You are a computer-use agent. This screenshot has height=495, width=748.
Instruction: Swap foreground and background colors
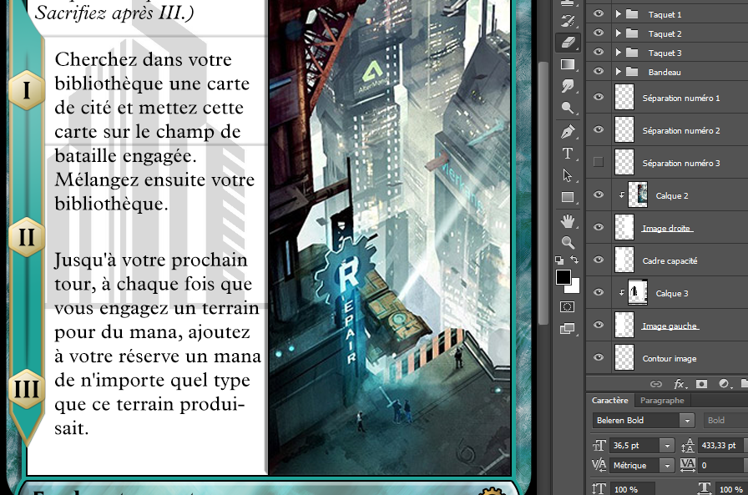point(574,260)
